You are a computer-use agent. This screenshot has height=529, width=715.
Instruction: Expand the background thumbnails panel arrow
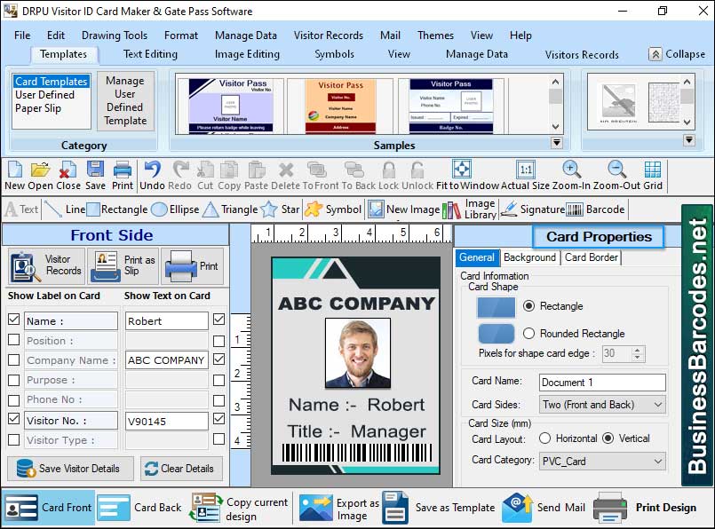coord(689,140)
